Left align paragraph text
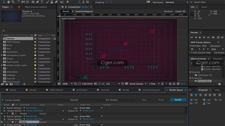 tap(192, 95)
